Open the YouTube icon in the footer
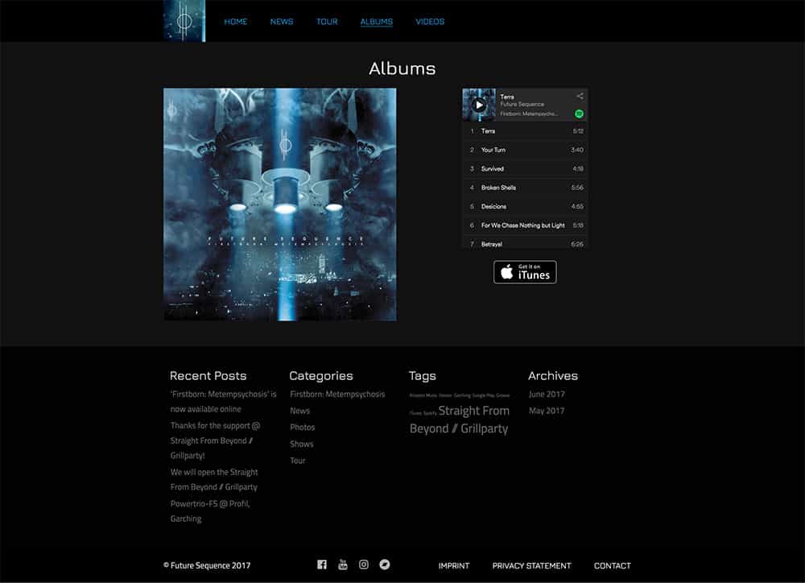The height and width of the screenshot is (583, 805). [343, 564]
